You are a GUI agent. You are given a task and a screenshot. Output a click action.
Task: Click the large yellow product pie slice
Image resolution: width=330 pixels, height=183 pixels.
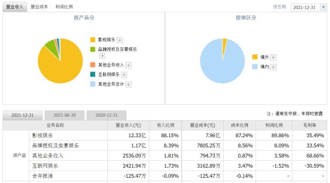click(x=63, y=67)
